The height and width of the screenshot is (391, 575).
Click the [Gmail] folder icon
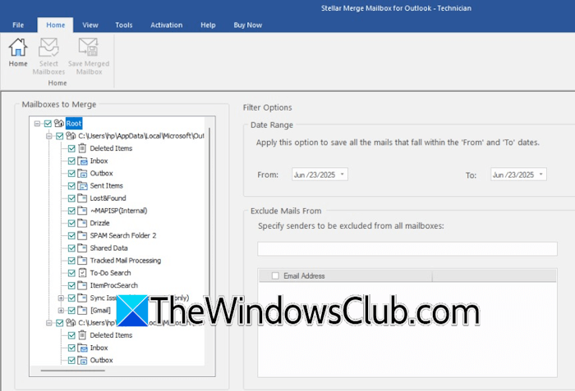click(82, 310)
